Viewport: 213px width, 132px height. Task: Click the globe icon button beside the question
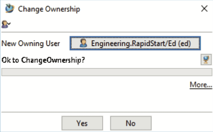(206, 59)
